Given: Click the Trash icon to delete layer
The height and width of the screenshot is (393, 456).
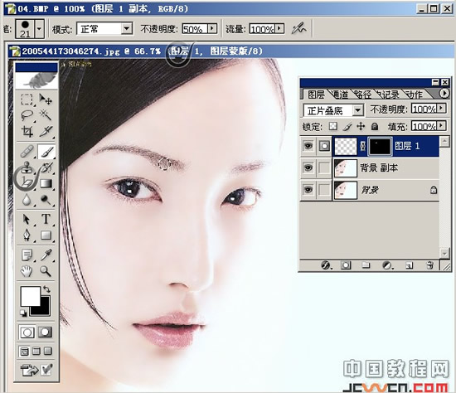Looking at the screenshot, I should coord(429,265).
